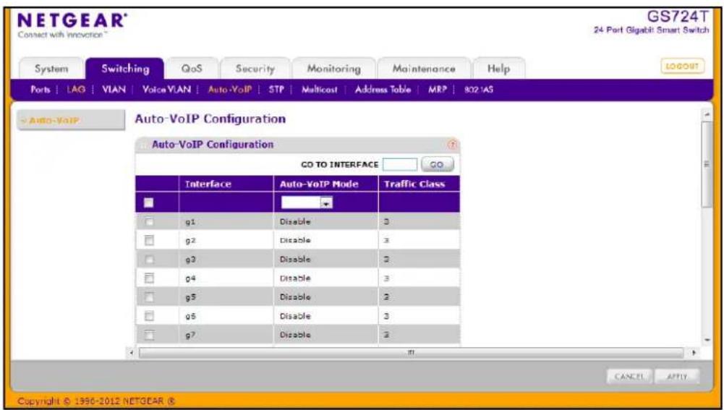Viewport: 724px width, 410px height.
Task: Click the GS724T model title
Action: click(678, 17)
